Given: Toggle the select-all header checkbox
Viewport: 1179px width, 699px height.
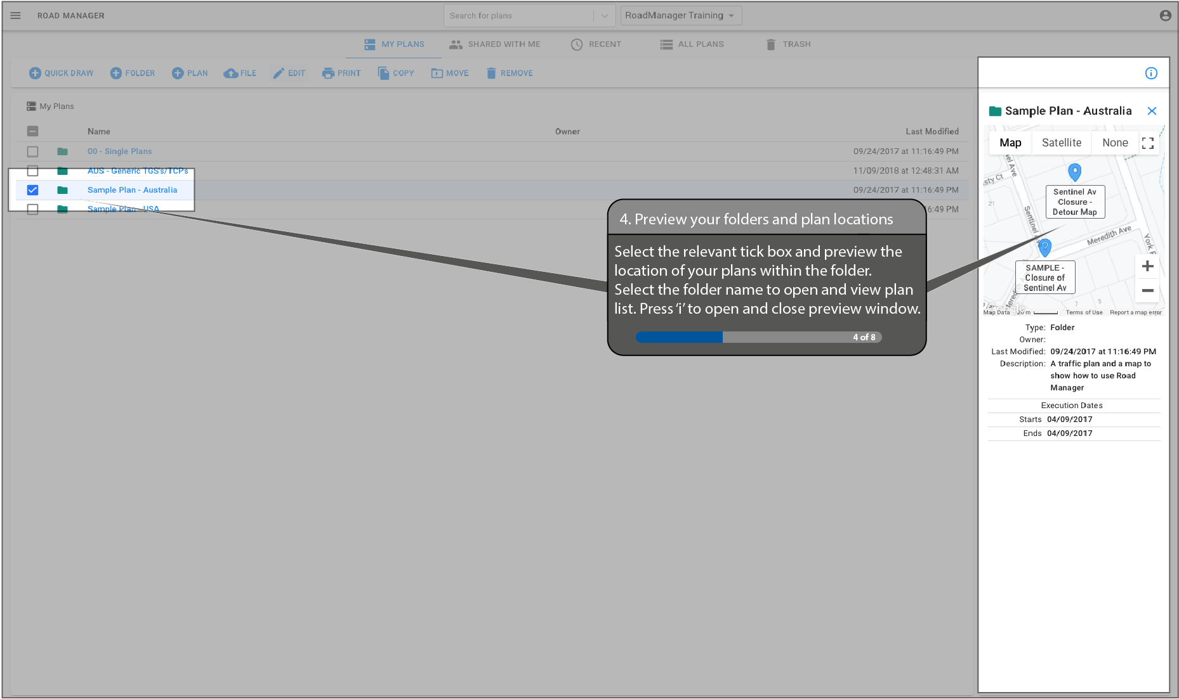Looking at the screenshot, I should (x=33, y=131).
